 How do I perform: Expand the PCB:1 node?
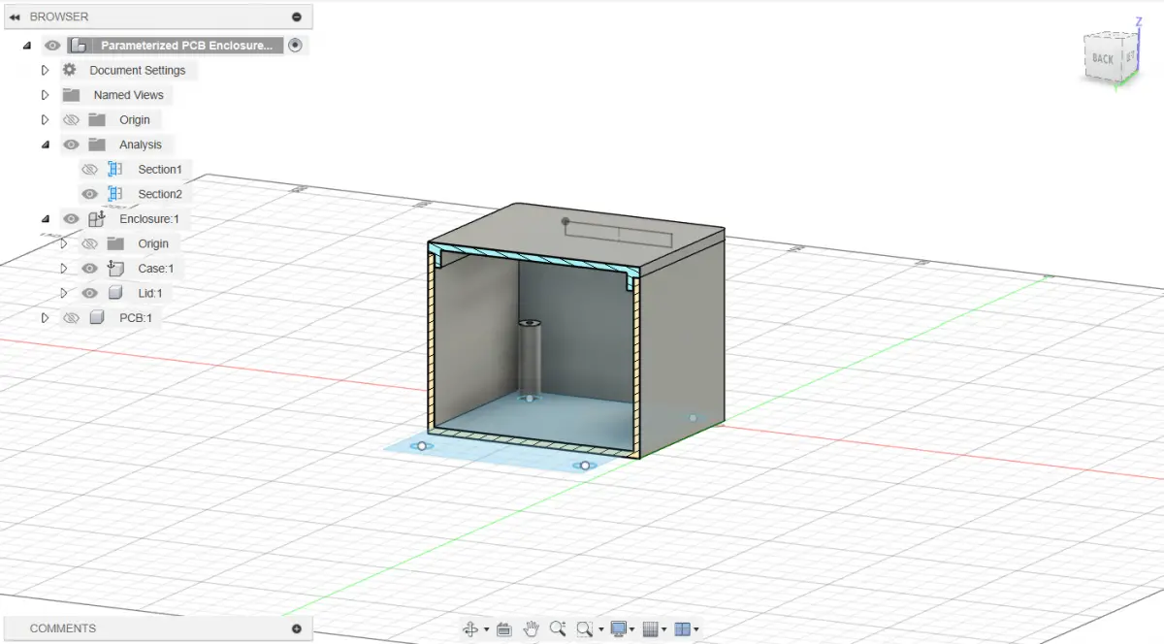[45, 317]
